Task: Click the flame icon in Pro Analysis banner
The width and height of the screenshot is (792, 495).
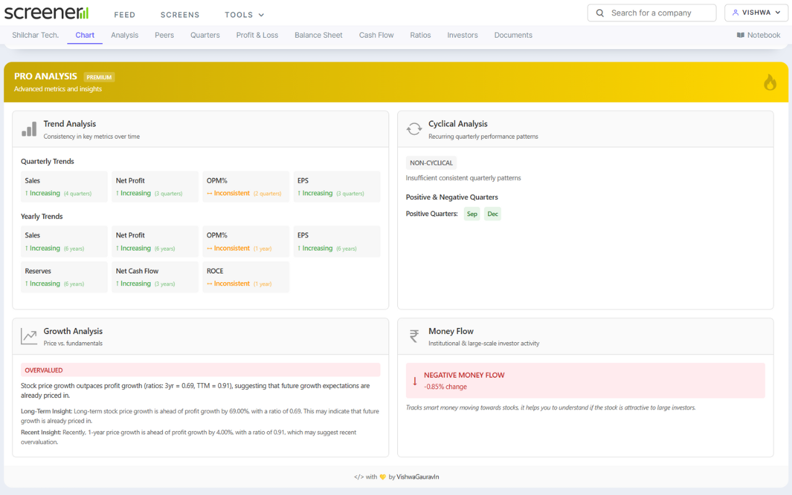Action: (770, 82)
